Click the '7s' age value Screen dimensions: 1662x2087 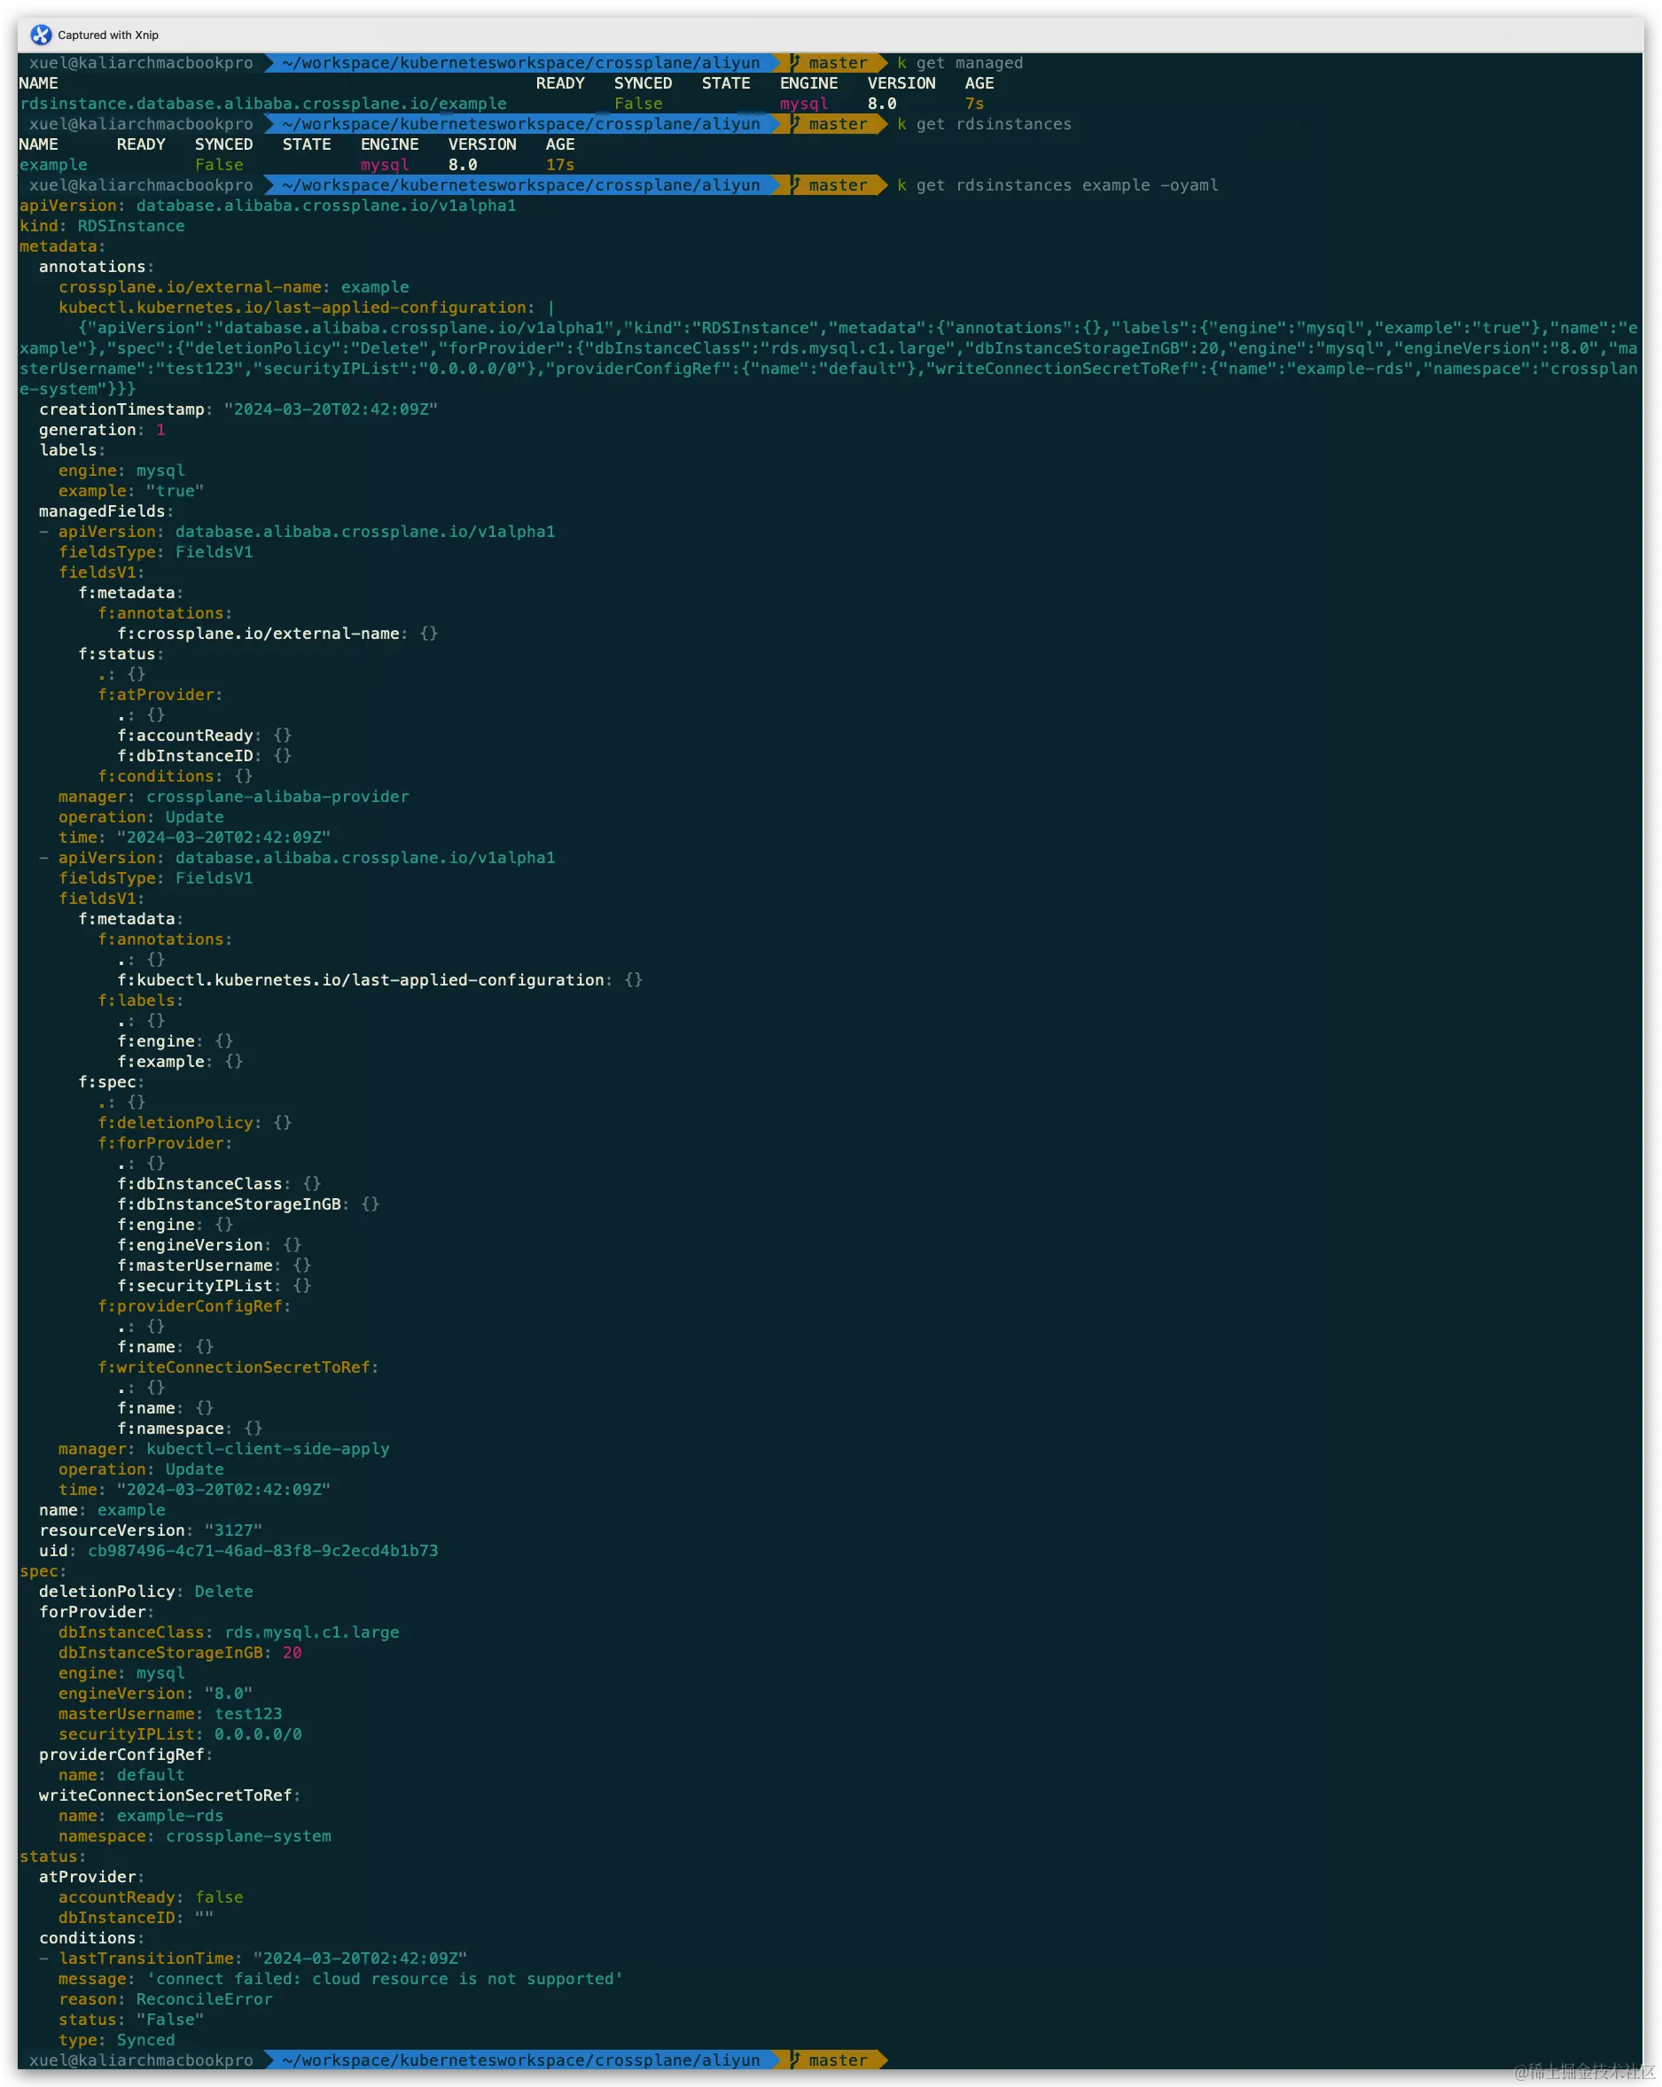[x=974, y=104]
